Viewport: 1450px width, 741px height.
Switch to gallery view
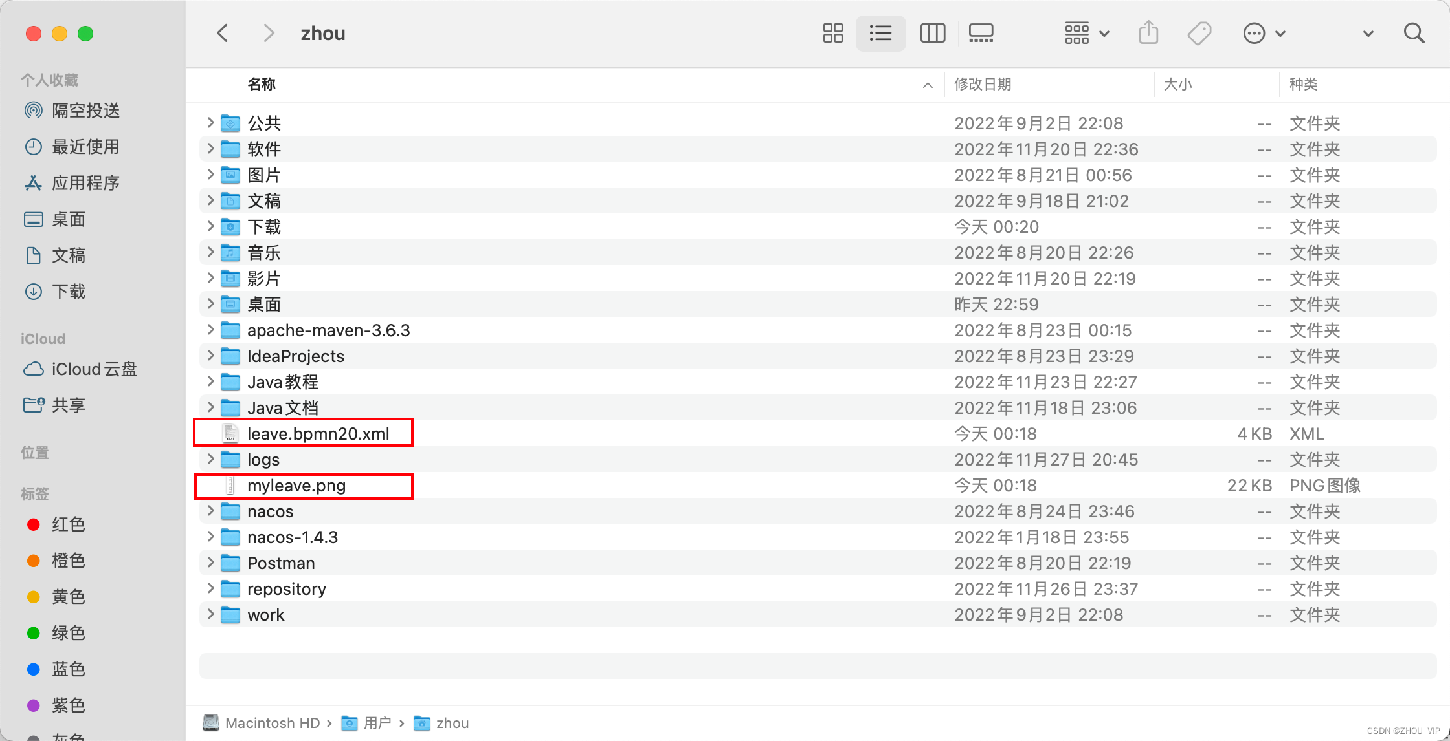pyautogui.click(x=981, y=33)
